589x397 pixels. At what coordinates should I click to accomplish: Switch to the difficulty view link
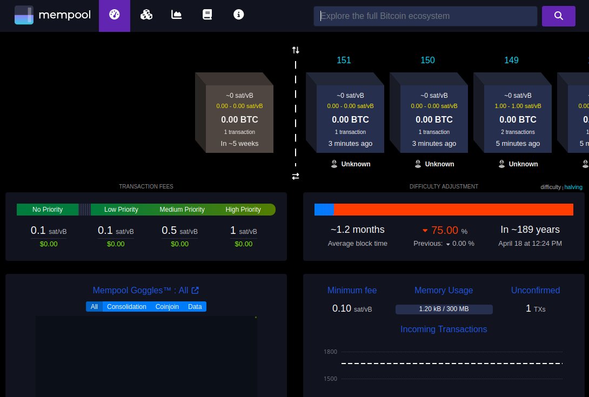[551, 187]
